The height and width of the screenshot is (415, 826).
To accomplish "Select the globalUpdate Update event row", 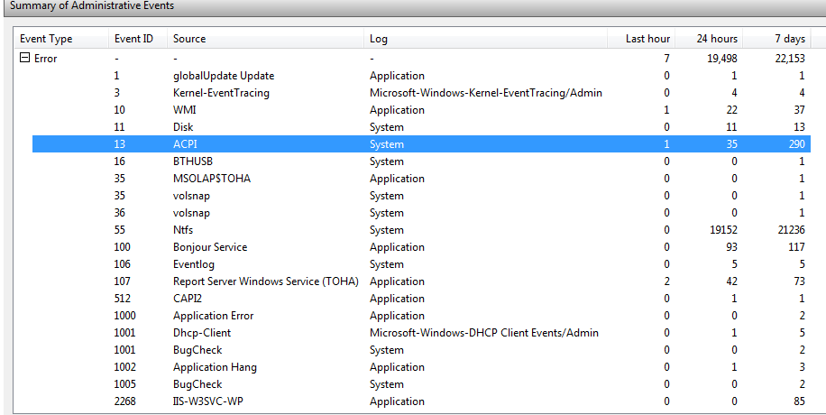I will pyautogui.click(x=224, y=76).
